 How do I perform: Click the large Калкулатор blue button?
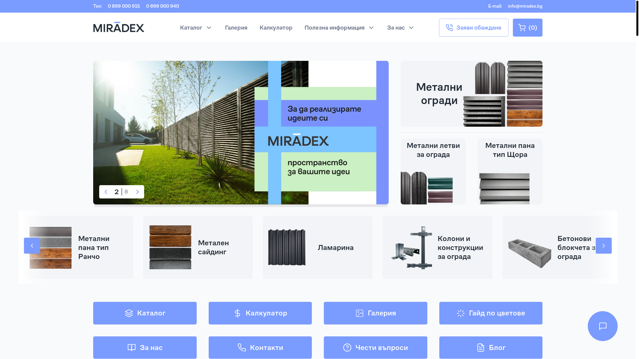pos(260,313)
